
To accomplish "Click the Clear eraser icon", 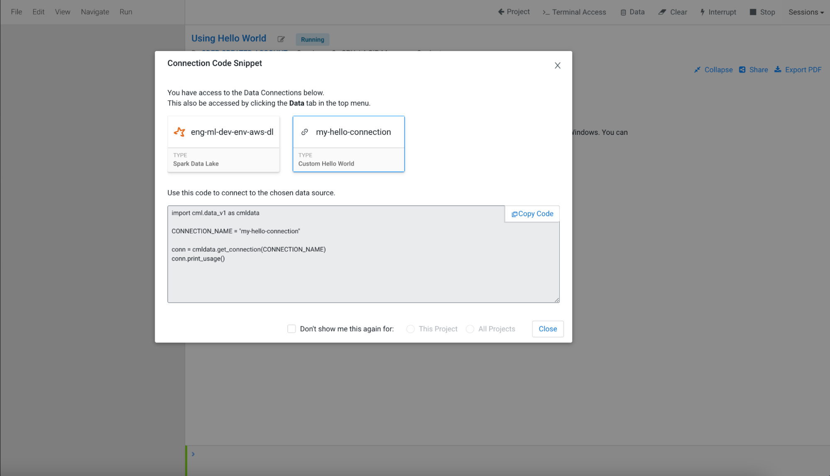I will pos(662,12).
